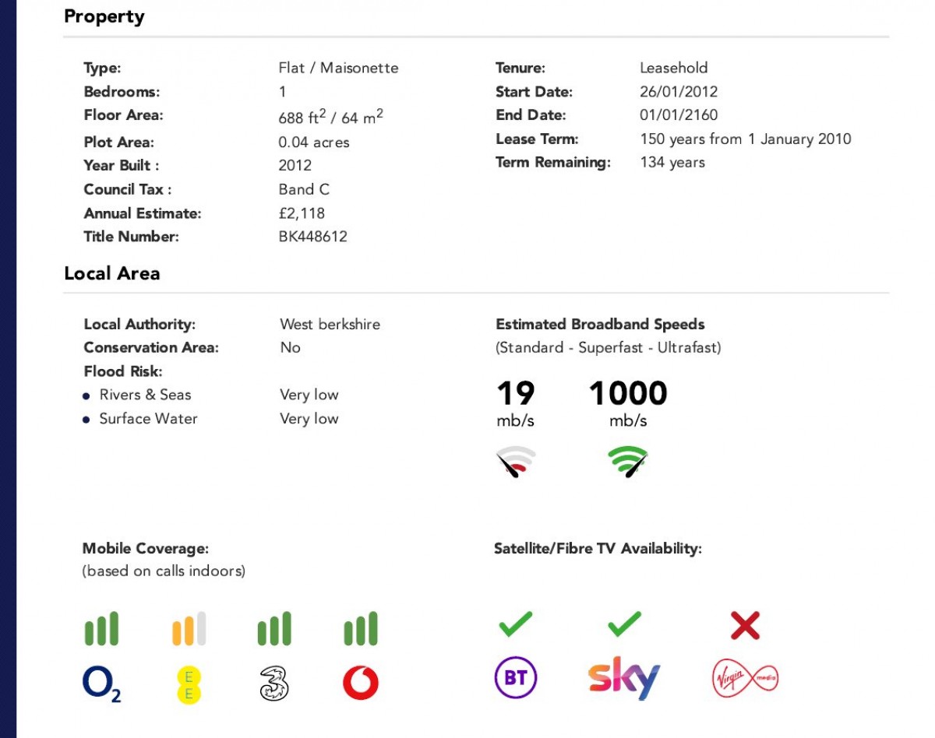
Task: Click the Sky TV logo
Action: pyautogui.click(x=624, y=679)
